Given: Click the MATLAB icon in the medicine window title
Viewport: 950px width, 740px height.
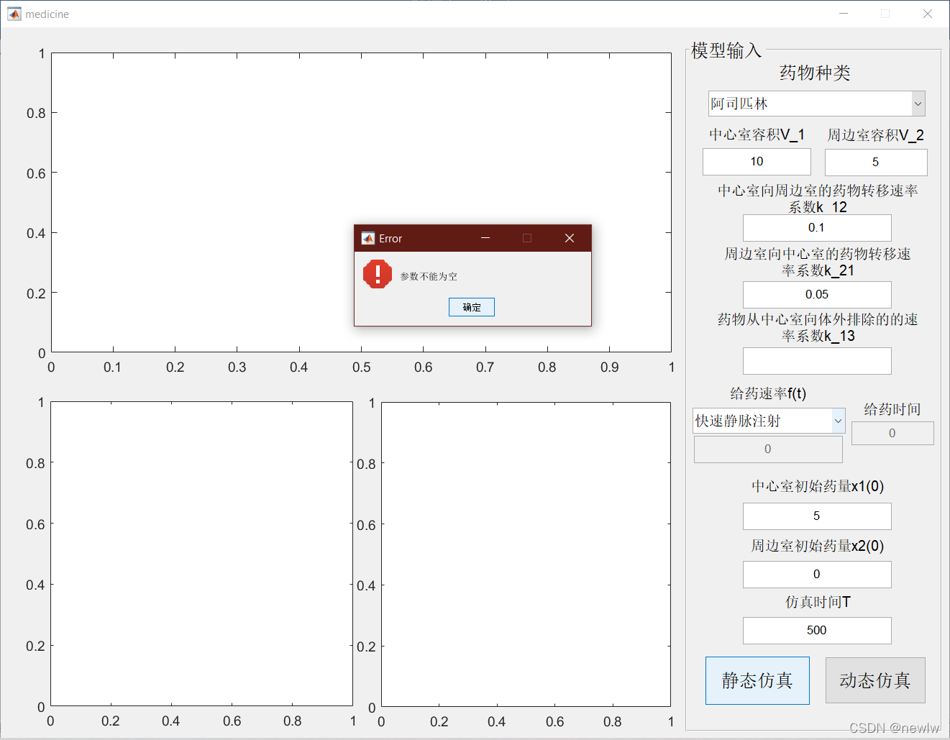Looking at the screenshot, I should coord(14,14).
